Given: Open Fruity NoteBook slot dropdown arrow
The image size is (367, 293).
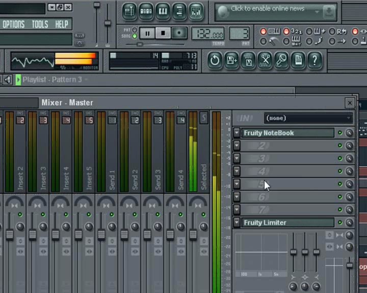Looking at the screenshot, I should click(237, 133).
